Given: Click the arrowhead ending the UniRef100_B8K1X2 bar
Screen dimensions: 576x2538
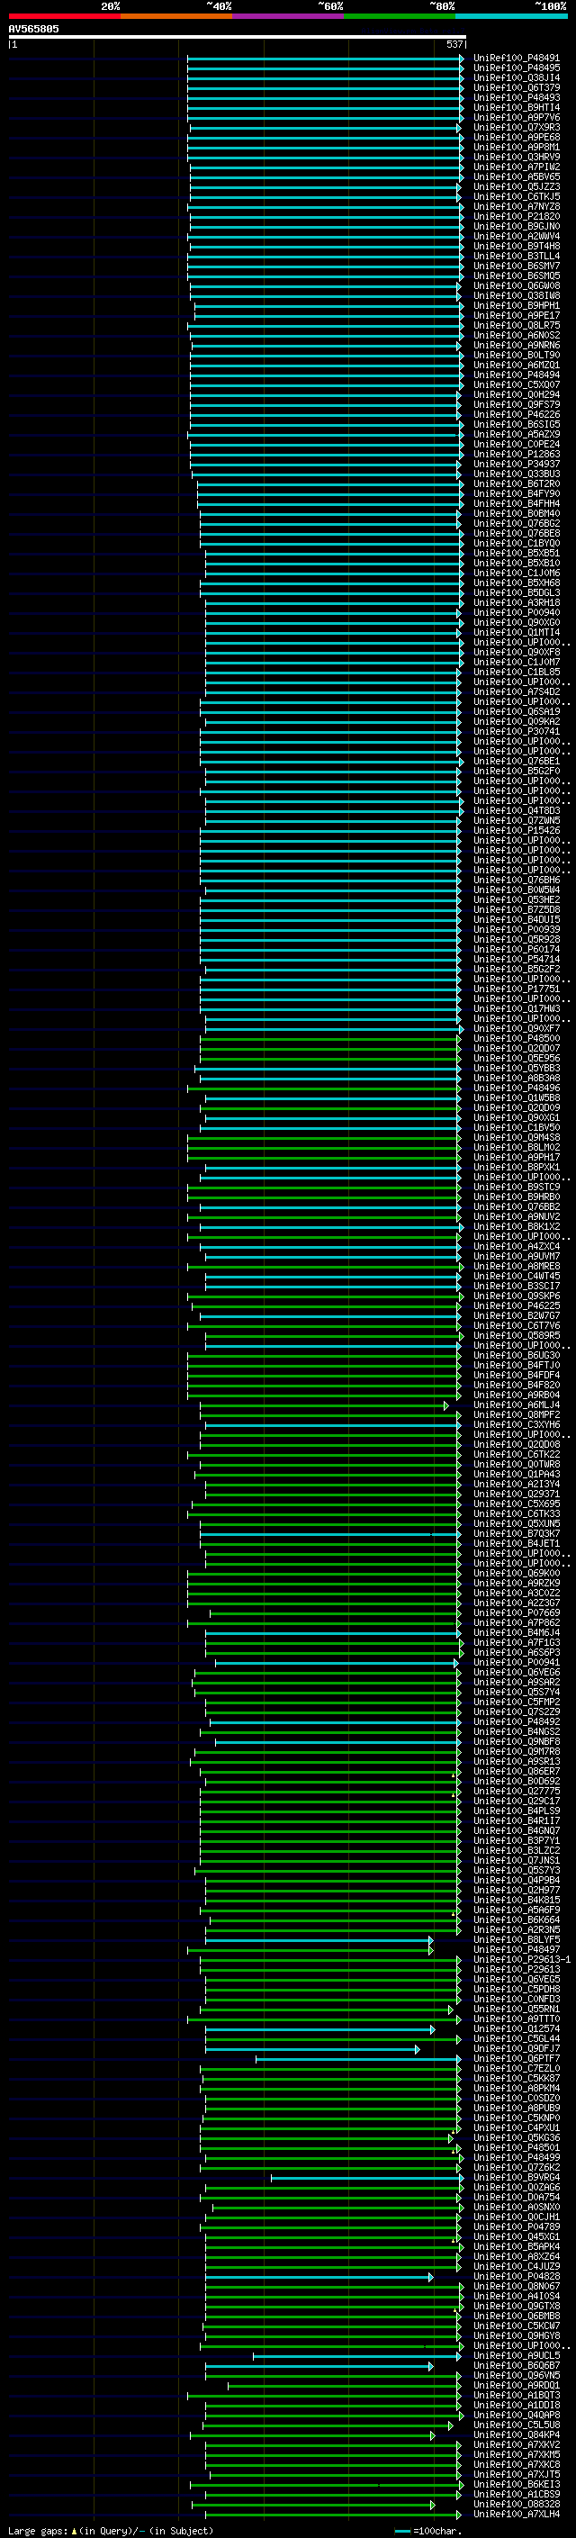Looking at the screenshot, I should [x=461, y=1226].
